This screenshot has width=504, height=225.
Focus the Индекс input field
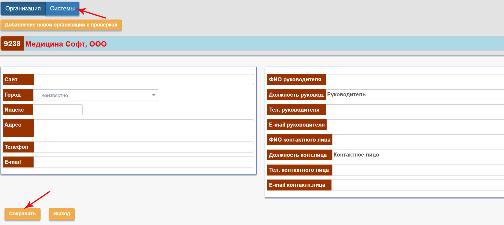click(x=58, y=110)
